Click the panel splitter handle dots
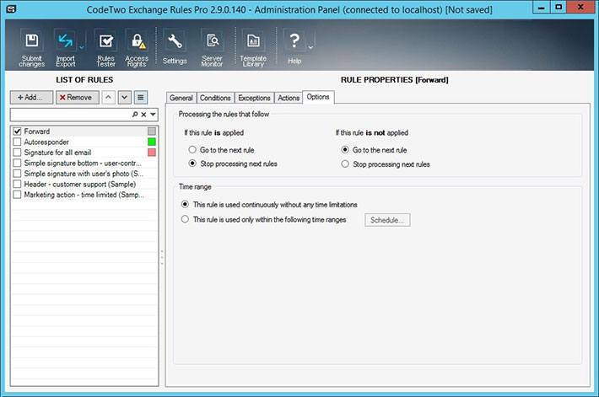The image size is (599, 397). point(162,258)
